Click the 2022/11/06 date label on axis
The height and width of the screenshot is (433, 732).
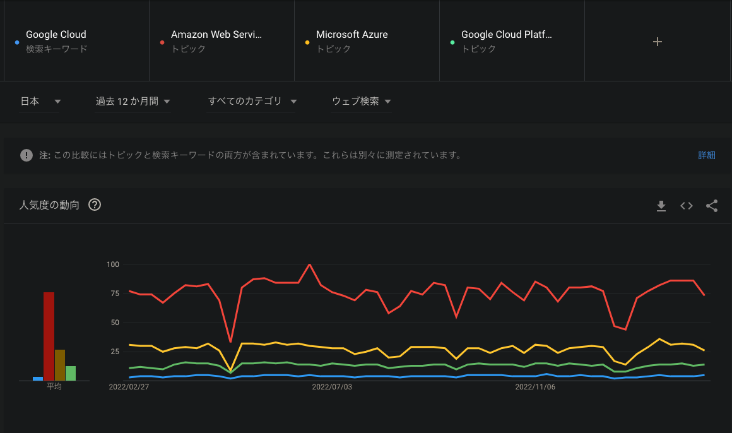[x=535, y=387]
